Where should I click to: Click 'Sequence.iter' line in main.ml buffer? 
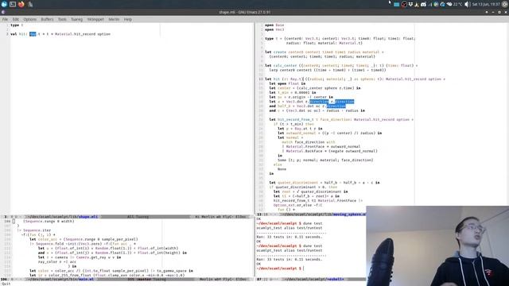[33, 230]
